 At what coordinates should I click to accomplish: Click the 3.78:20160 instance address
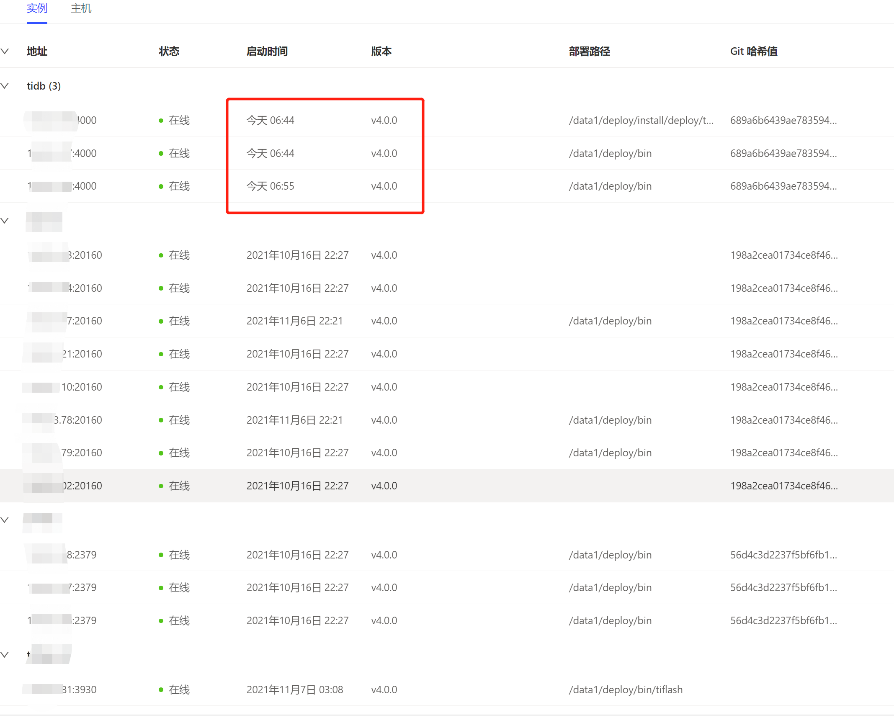[78, 420]
